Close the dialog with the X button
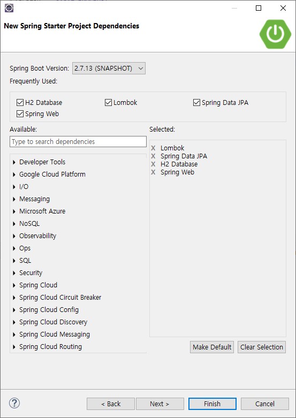The image size is (296, 418). pyautogui.click(x=283, y=8)
